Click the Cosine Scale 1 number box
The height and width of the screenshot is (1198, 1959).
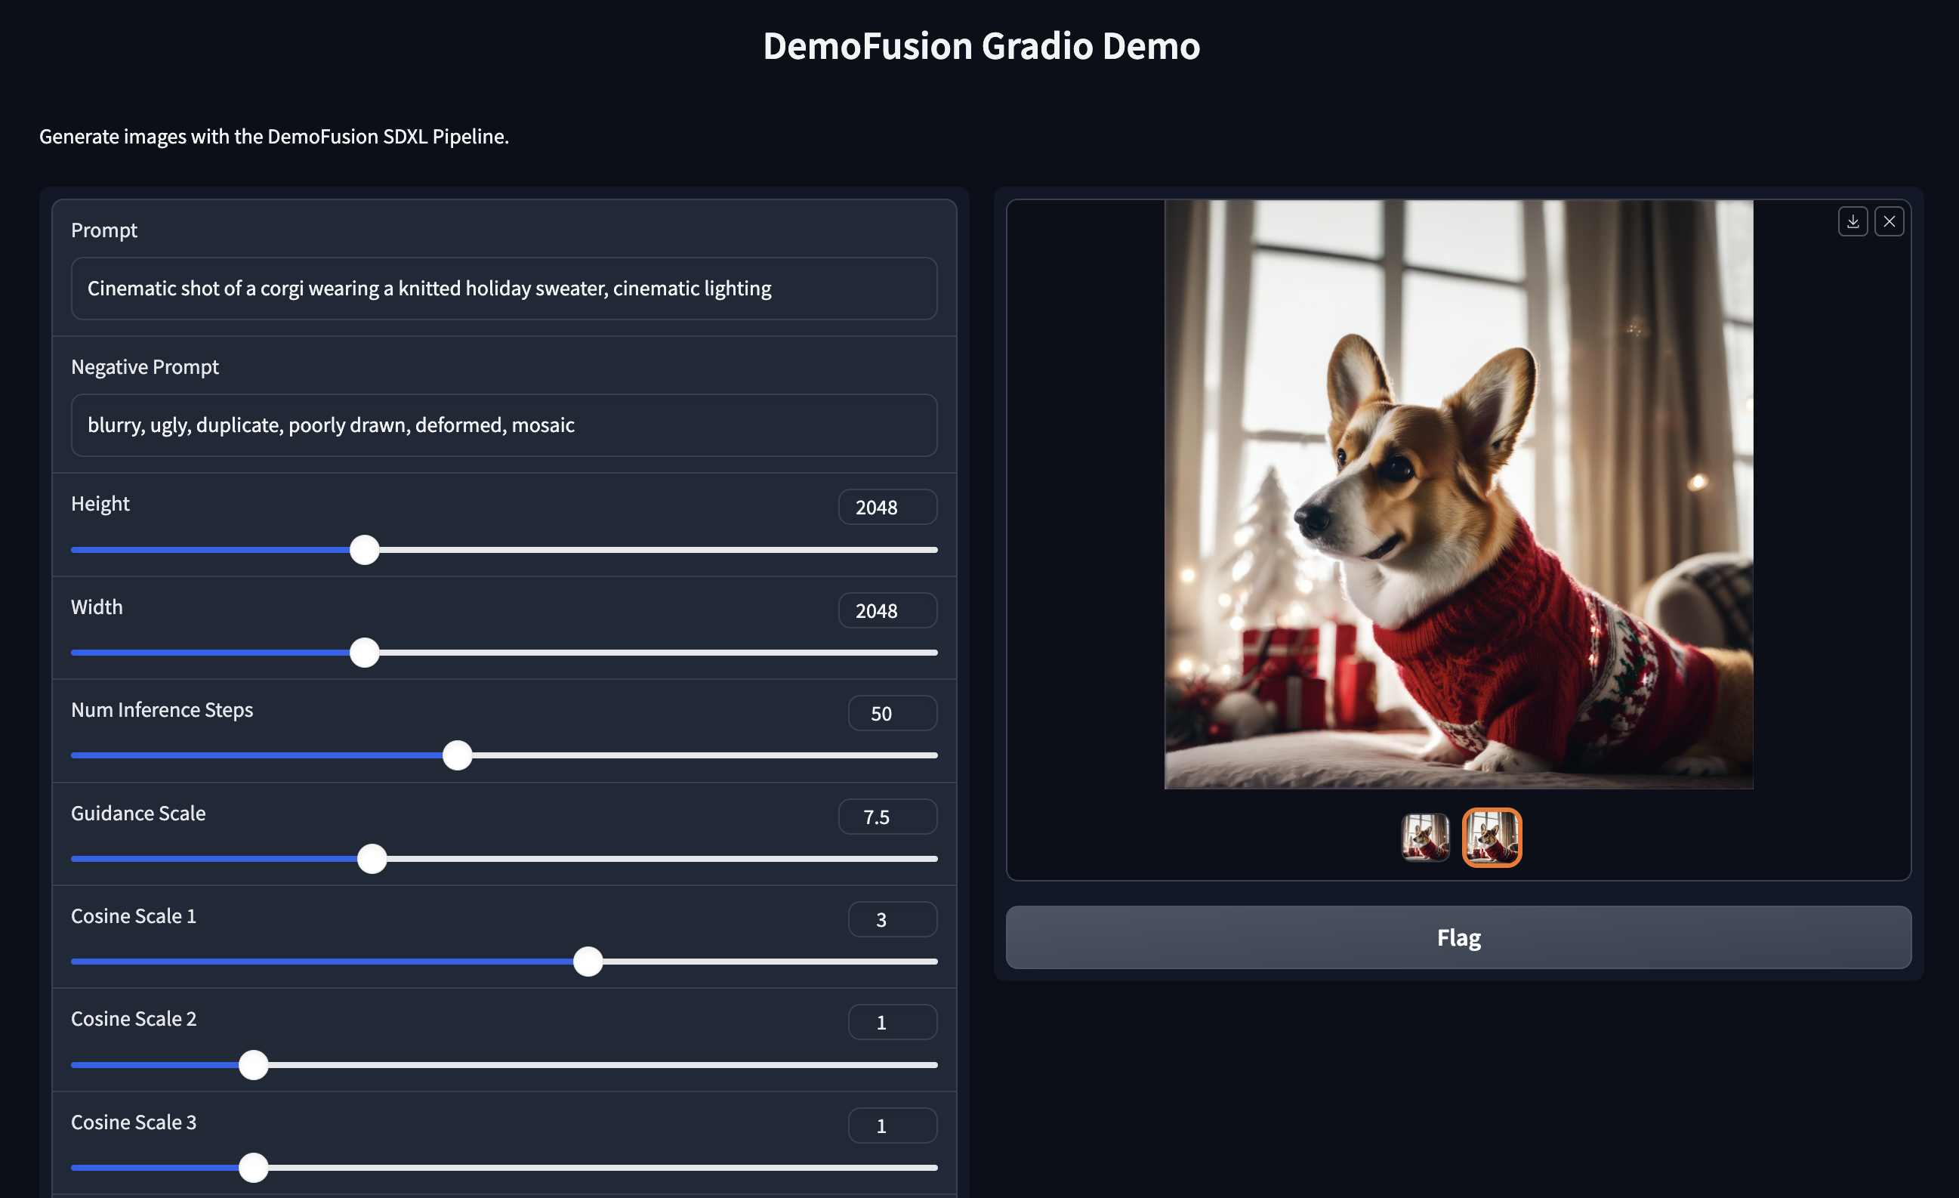point(891,920)
